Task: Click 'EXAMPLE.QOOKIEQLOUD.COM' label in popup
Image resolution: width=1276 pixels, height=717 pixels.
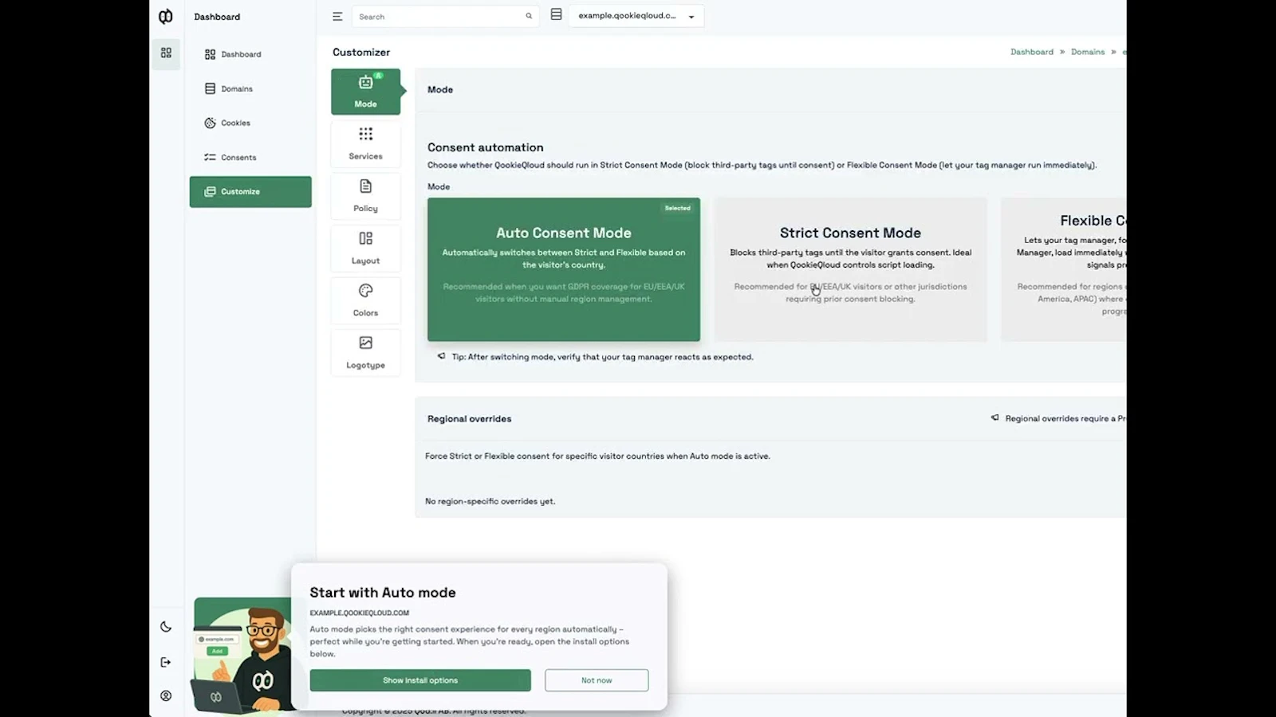Action: click(x=360, y=613)
